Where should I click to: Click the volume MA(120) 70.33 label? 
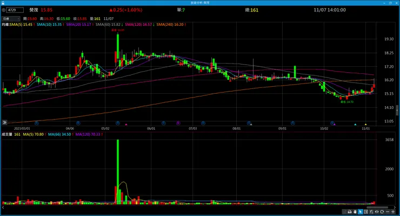(88, 135)
